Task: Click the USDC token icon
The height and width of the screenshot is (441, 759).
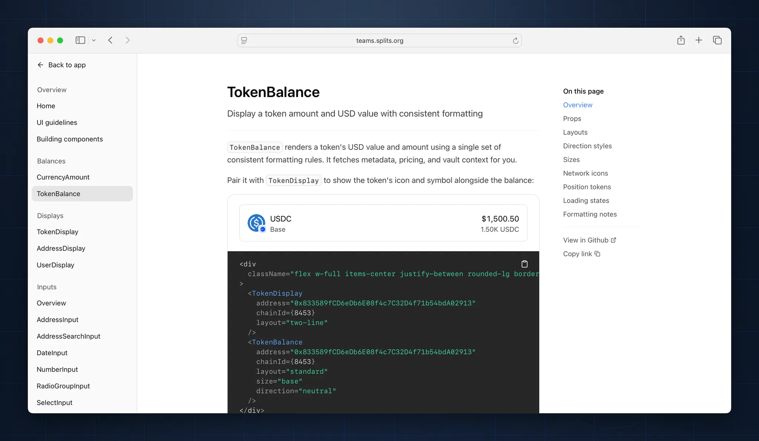Action: (257, 223)
